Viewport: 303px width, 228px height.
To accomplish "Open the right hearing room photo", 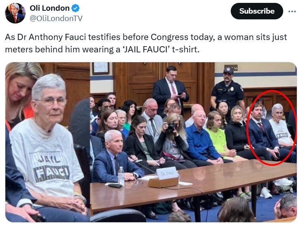I will point(194,142).
